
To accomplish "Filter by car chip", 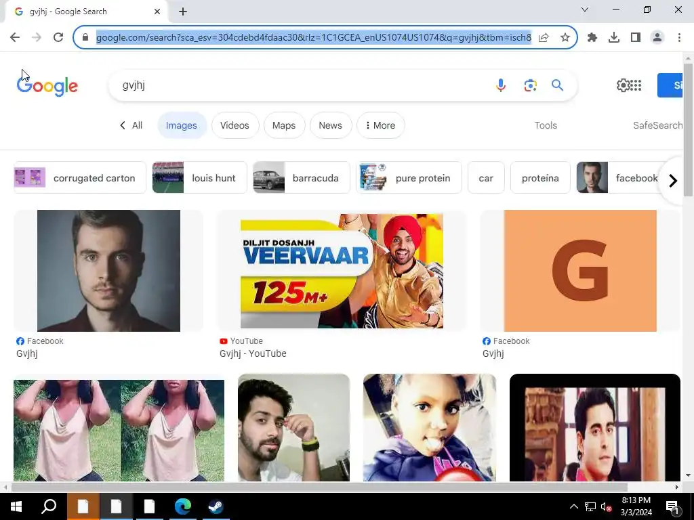I will pyautogui.click(x=486, y=178).
